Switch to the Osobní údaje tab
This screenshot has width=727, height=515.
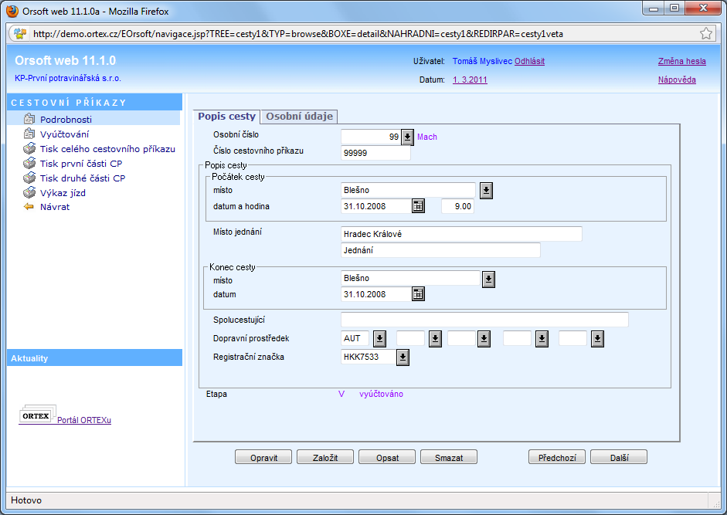300,117
